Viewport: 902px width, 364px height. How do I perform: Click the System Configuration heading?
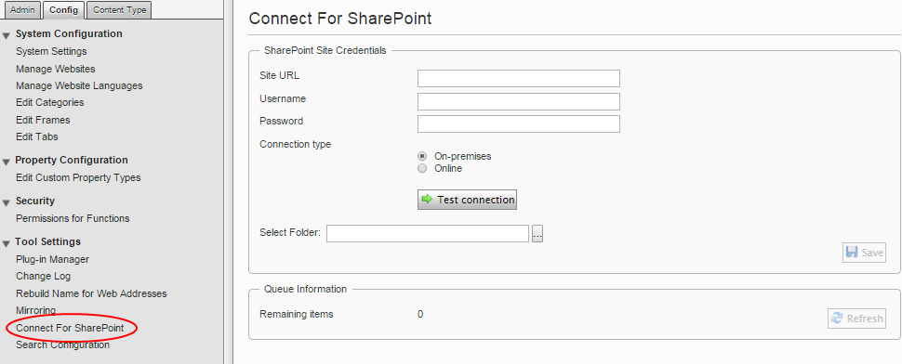point(69,33)
